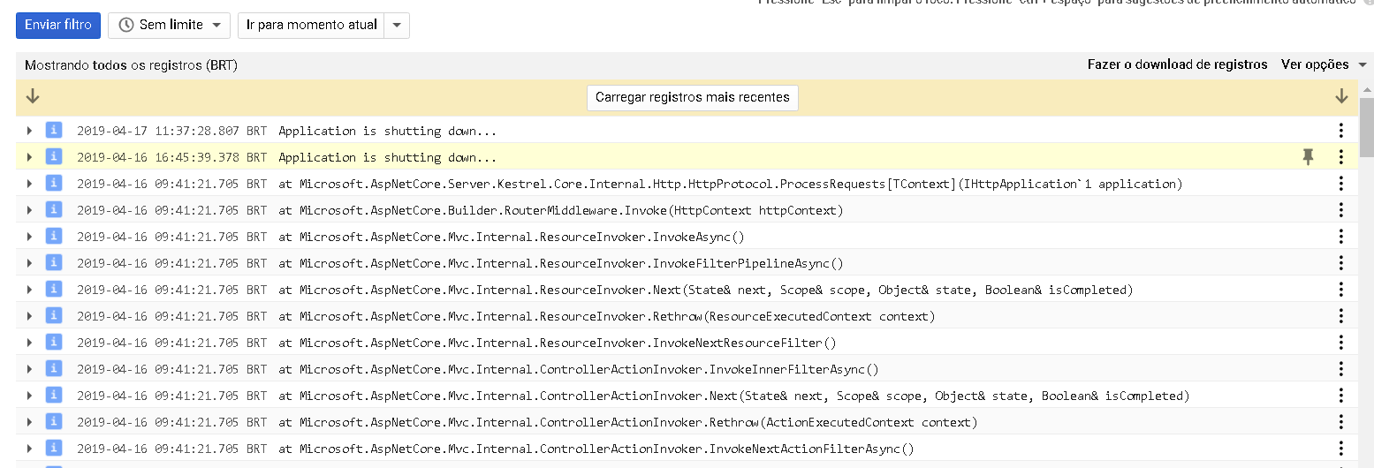Expand the InvokeFilterPipelineAsync log entry
The height and width of the screenshot is (468, 1374).
pos(29,263)
